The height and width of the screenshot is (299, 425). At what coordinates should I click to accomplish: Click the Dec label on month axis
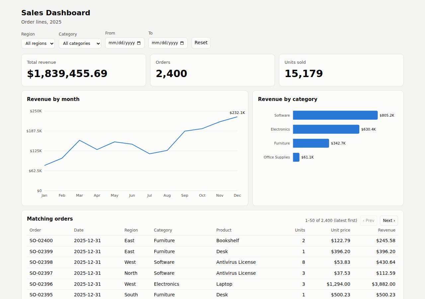tap(237, 195)
